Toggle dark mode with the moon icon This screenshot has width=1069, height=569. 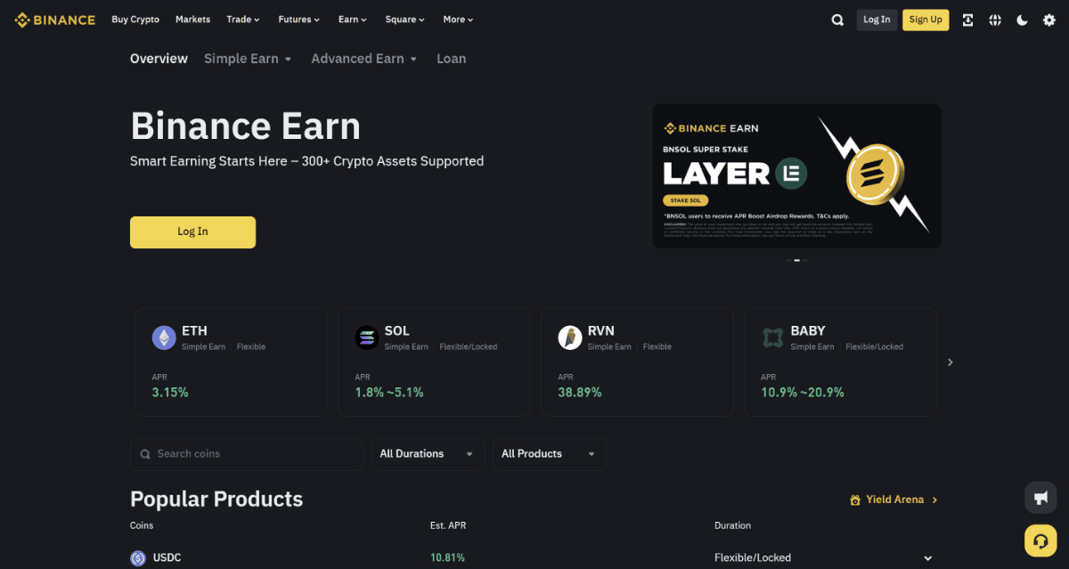[x=1022, y=19]
